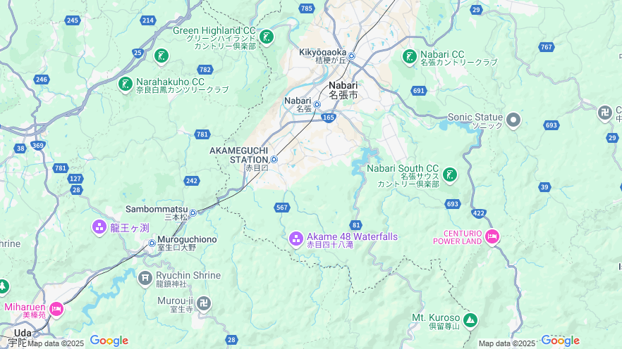Select the Akame 48 Waterfalls attraction pin
Viewport: 622px width, 349px height.
pyautogui.click(x=296, y=239)
